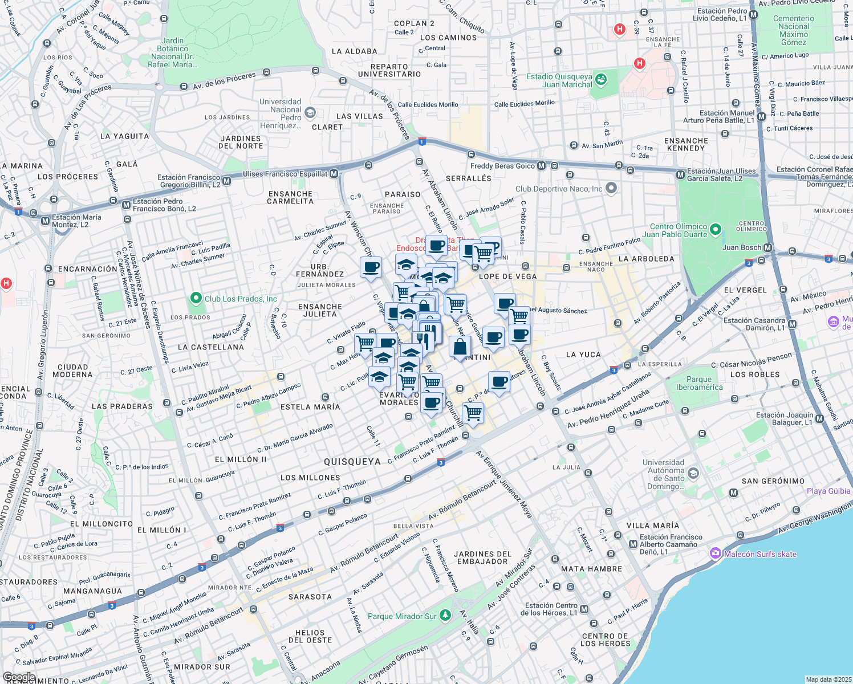Select Estación Centro de los Héroes metro icon

584,609
